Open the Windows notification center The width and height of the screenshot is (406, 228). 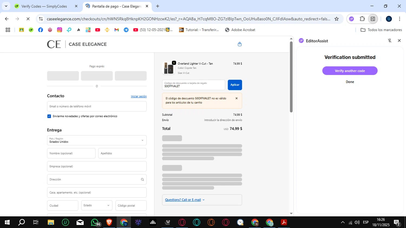tap(397, 223)
